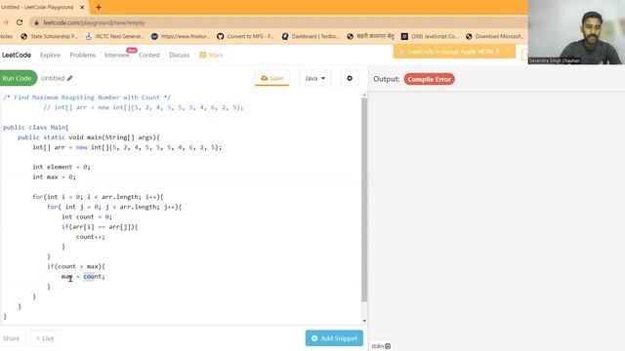
Task: Open the Interview menu item
Action: pos(117,55)
